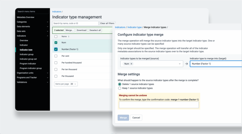
Task: Cancel the indicator type merge
Action: (136, 118)
